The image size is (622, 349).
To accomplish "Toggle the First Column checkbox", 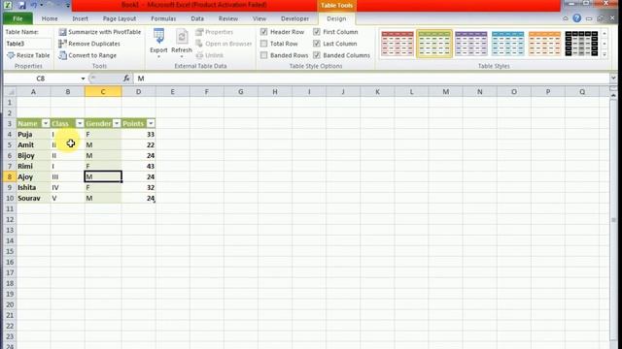I will (317, 32).
